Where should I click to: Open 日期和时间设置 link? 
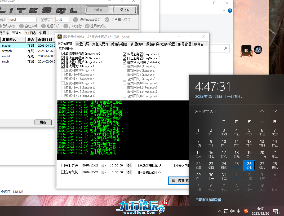click(208, 200)
